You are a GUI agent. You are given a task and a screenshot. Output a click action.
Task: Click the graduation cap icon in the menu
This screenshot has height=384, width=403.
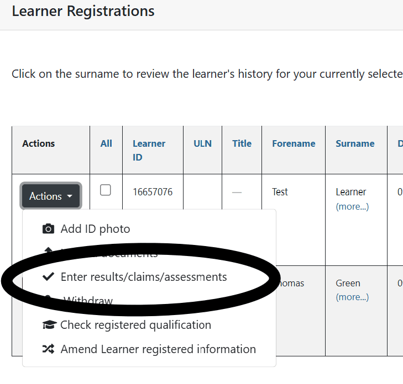(49, 325)
